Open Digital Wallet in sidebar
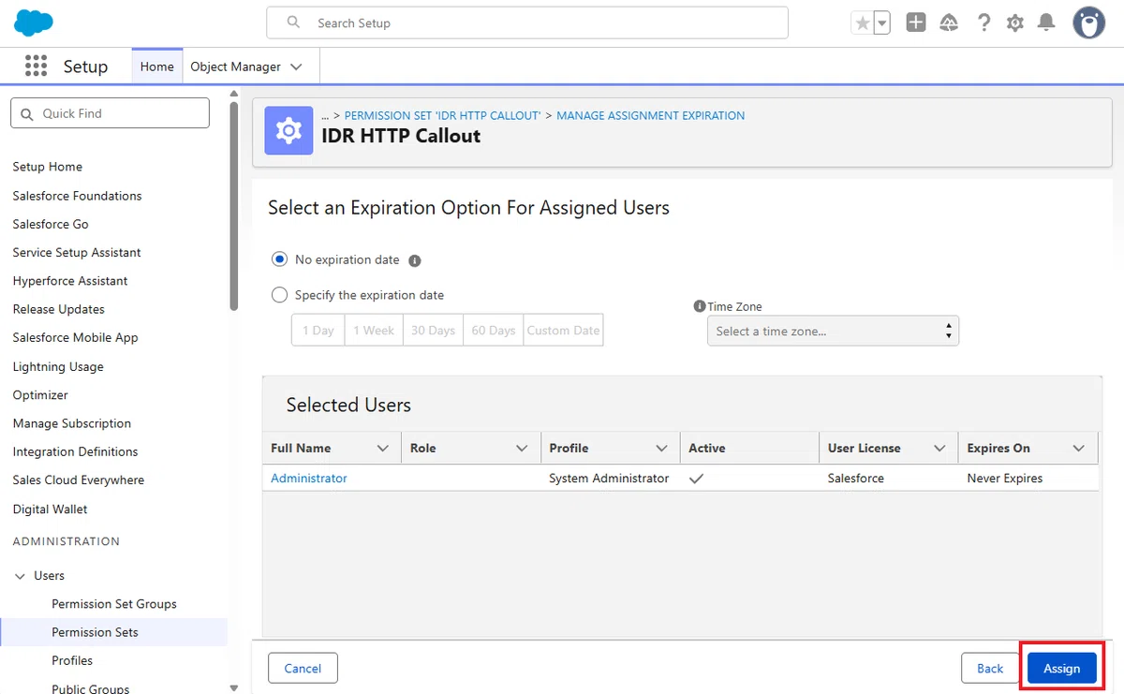This screenshot has width=1124, height=694. 50,509
